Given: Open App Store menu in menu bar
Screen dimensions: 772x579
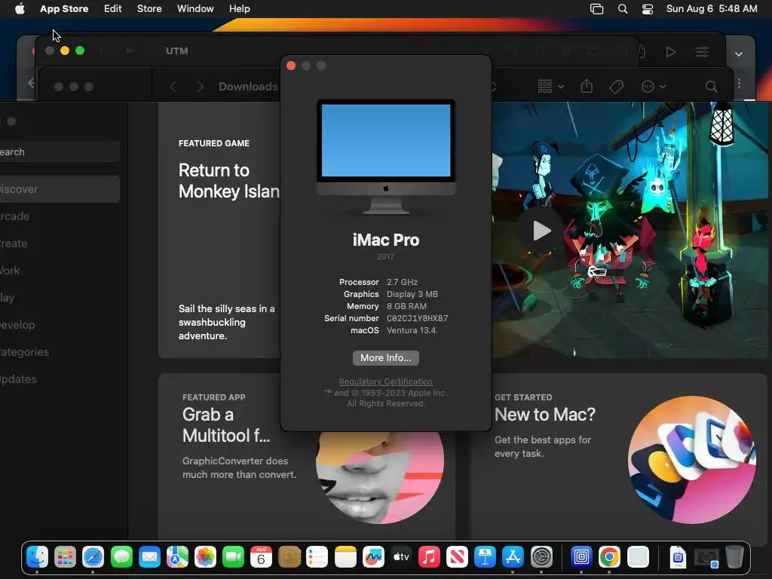Looking at the screenshot, I should (x=64, y=9).
